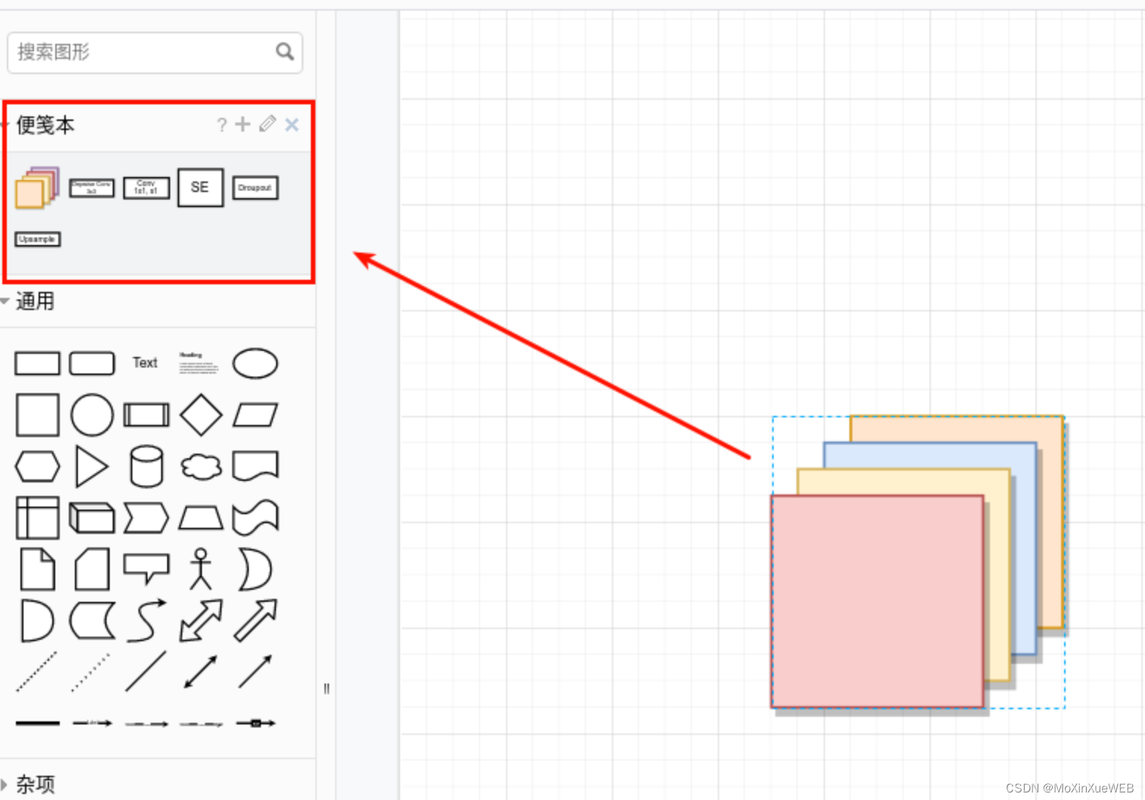Screen dimensions: 1145x800
Task: Pick the Internal Storage shape
Action: coord(37,518)
